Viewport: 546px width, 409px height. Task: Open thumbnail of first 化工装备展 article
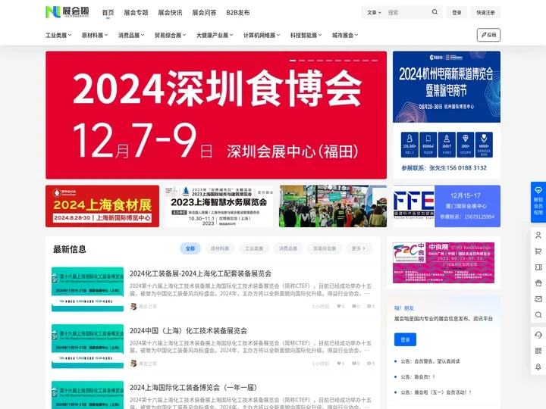pyautogui.click(x=88, y=289)
